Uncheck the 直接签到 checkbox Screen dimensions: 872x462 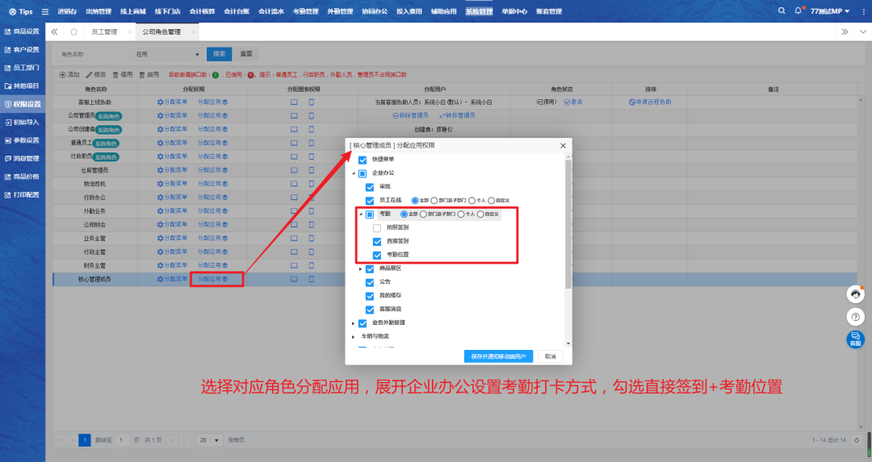click(x=376, y=241)
